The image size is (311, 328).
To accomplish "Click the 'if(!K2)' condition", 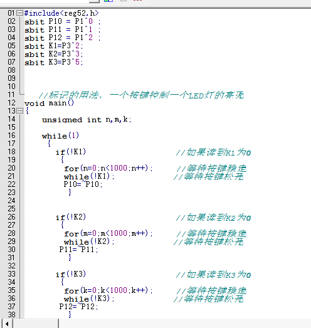I will tap(71, 217).
